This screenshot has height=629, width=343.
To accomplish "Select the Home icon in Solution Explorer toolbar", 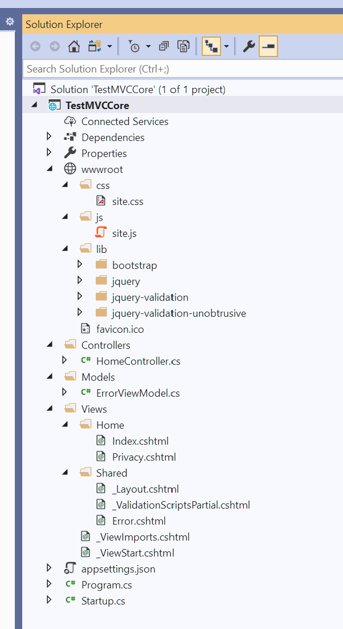I will (73, 45).
